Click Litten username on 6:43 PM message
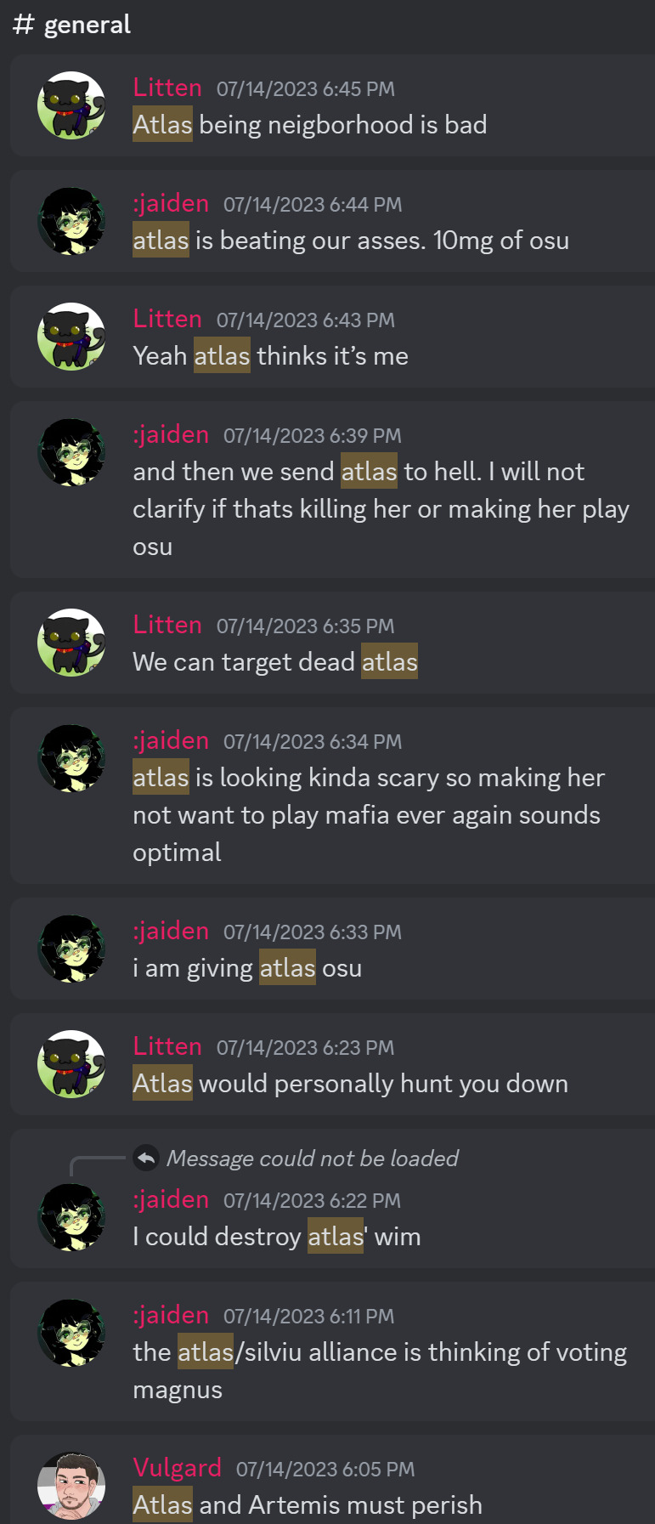 pos(167,319)
